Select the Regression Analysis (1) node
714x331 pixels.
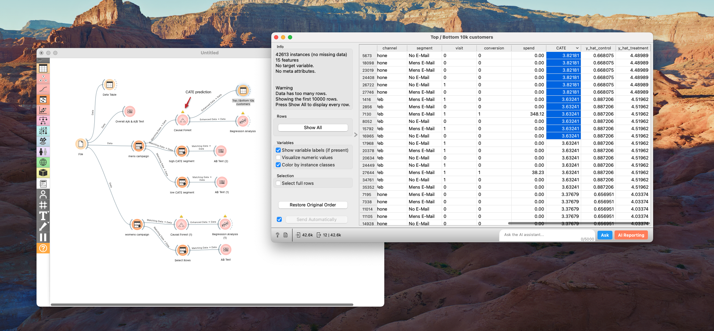(x=225, y=224)
